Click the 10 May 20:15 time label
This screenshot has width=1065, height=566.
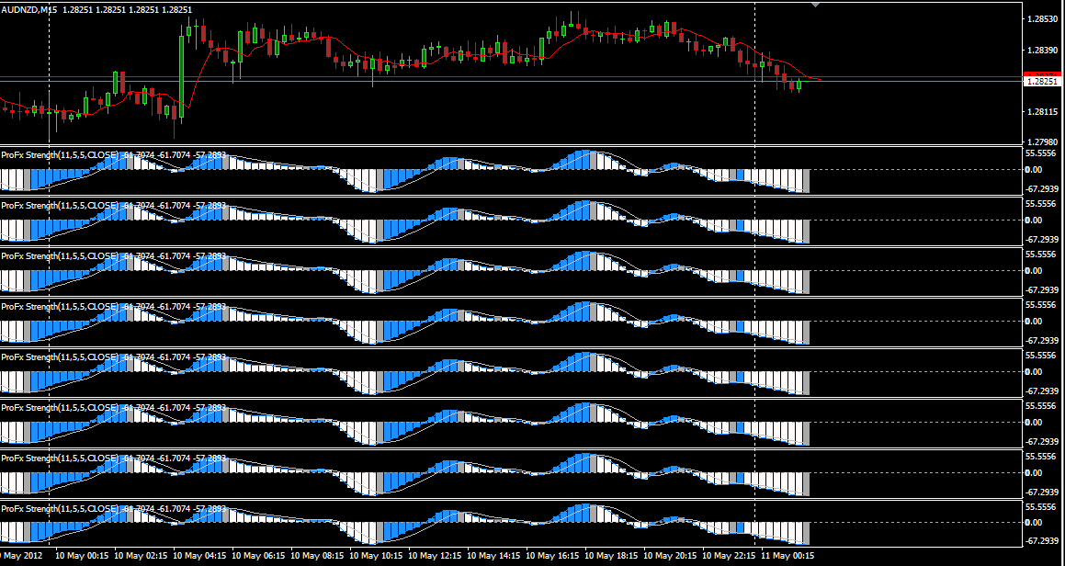[x=670, y=555]
